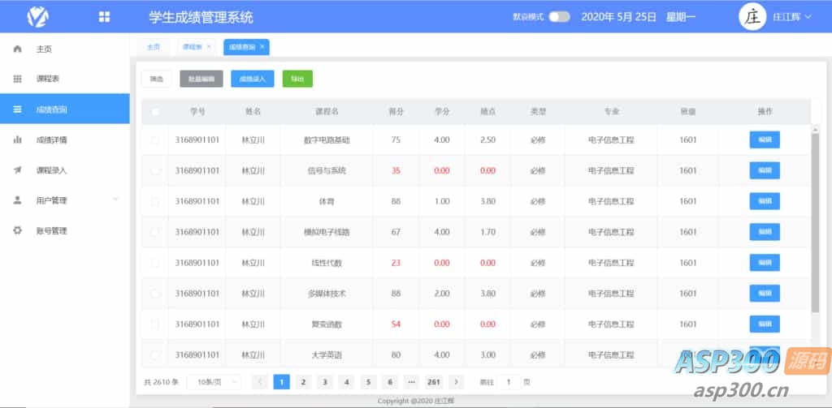Check the checkbox for the 数字电路基础 row
The width and height of the screenshot is (832, 408).
(x=155, y=140)
